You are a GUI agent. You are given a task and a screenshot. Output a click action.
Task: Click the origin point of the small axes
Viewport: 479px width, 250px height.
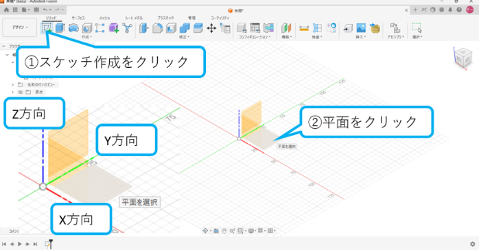[239, 139]
